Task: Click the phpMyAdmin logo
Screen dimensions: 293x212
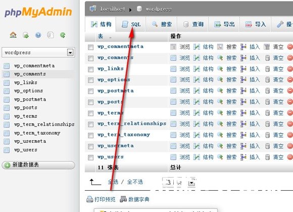Action: [x=38, y=12]
